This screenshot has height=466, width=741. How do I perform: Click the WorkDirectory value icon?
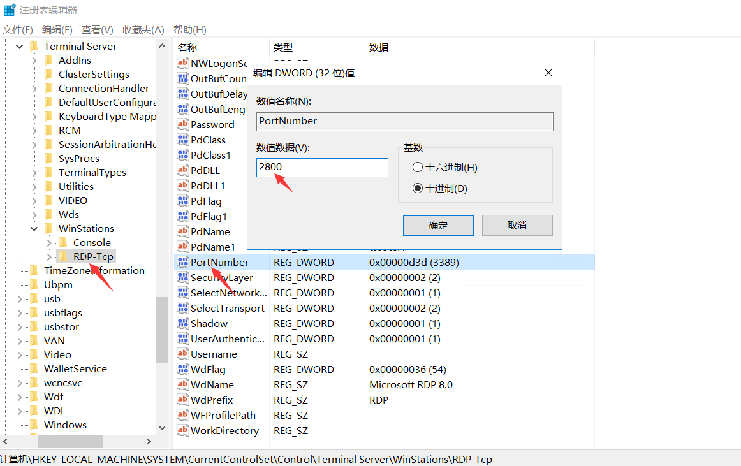[183, 431]
